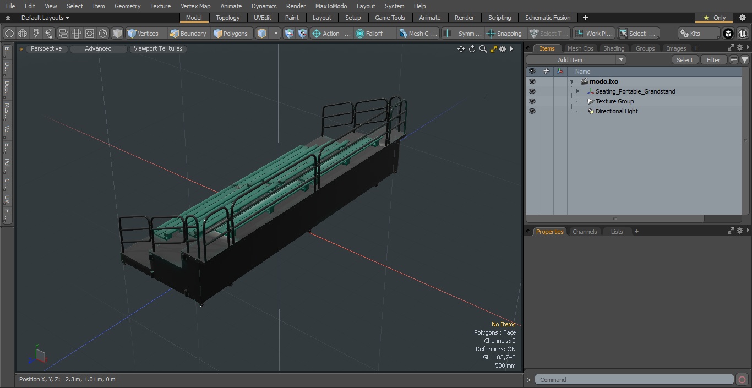Toggle the star Only button
Viewport: 752px width, 388px height.
pyautogui.click(x=714, y=18)
